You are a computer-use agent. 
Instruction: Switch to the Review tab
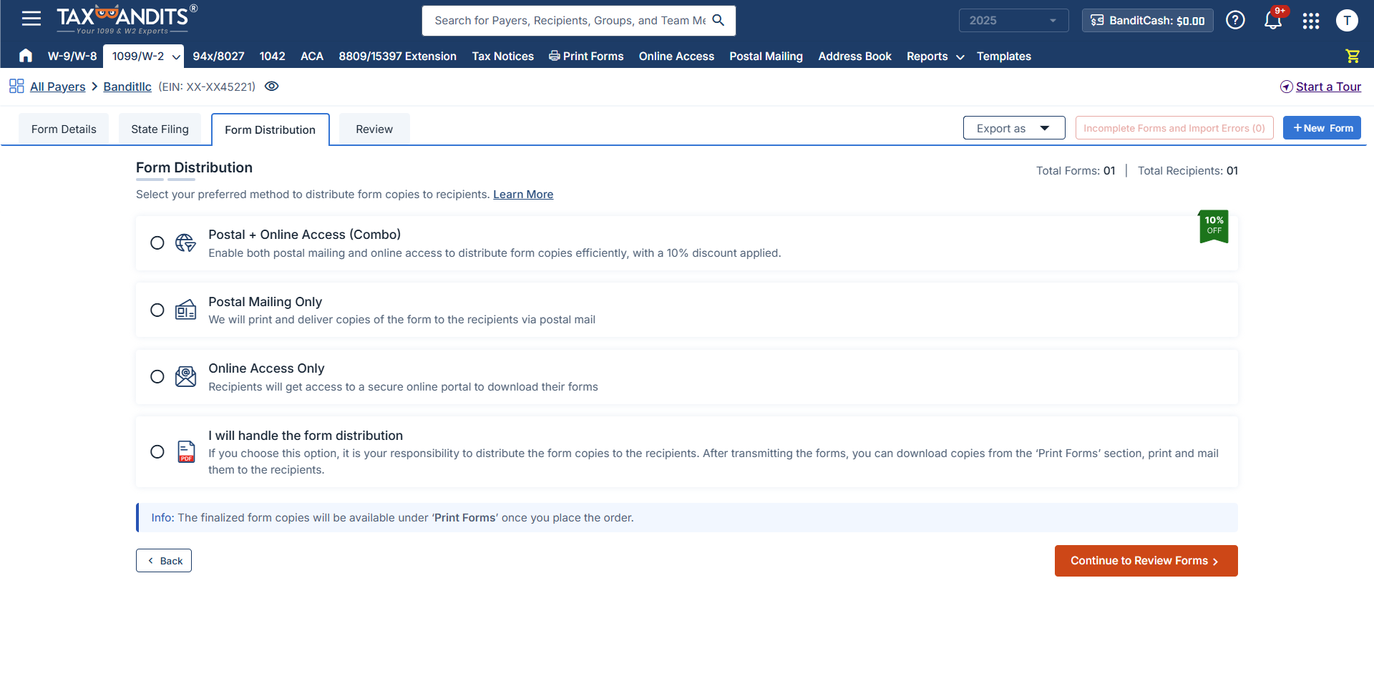pyautogui.click(x=374, y=129)
